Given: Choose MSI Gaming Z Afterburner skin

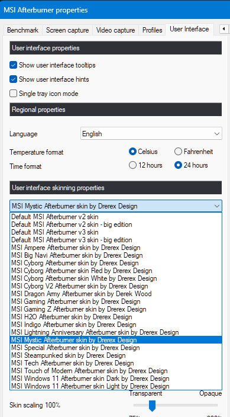Looking at the screenshot, I should pyautogui.click(x=116, y=309).
